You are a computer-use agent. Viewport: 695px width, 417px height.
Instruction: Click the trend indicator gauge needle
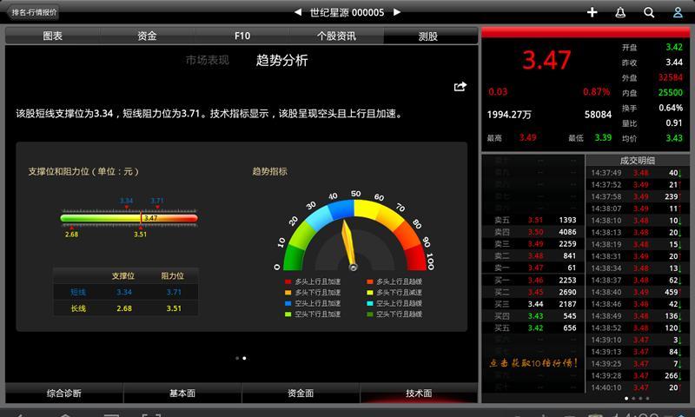pos(348,245)
